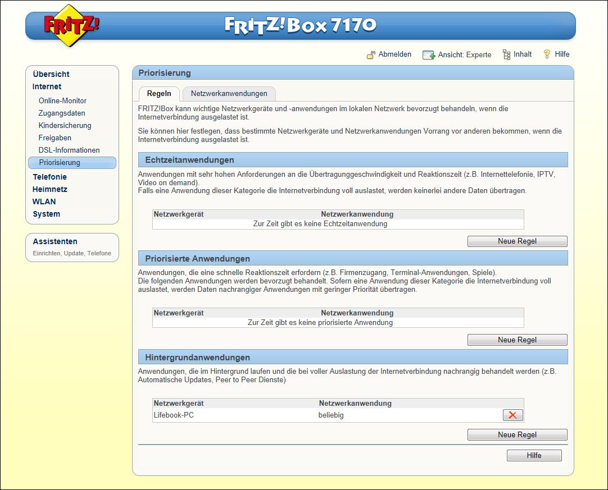
Task: Click the Priorisierung page title
Action: [x=165, y=73]
